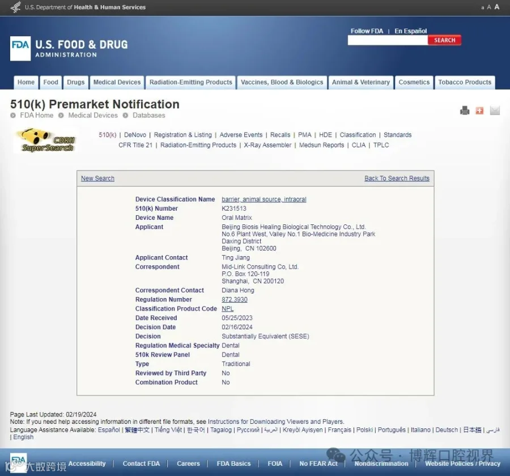The height and width of the screenshot is (476, 510).
Task: Open the Medsun Reports link
Action: point(321,145)
